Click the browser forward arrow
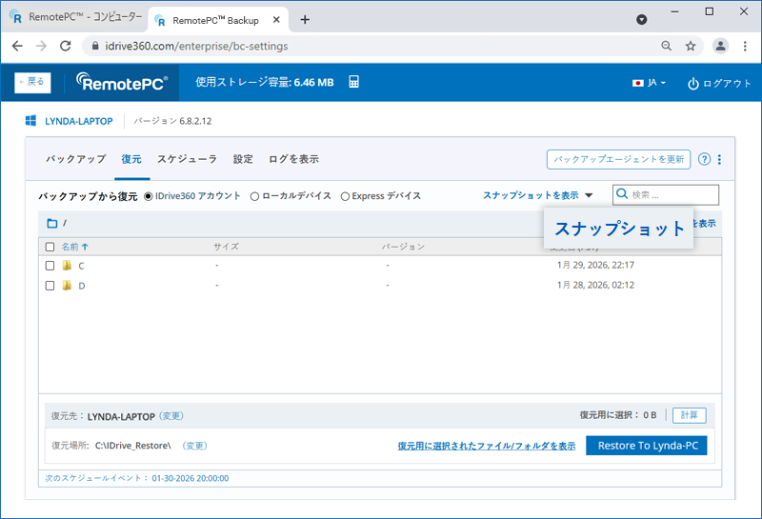Viewport: 762px width, 519px height. tap(41, 46)
